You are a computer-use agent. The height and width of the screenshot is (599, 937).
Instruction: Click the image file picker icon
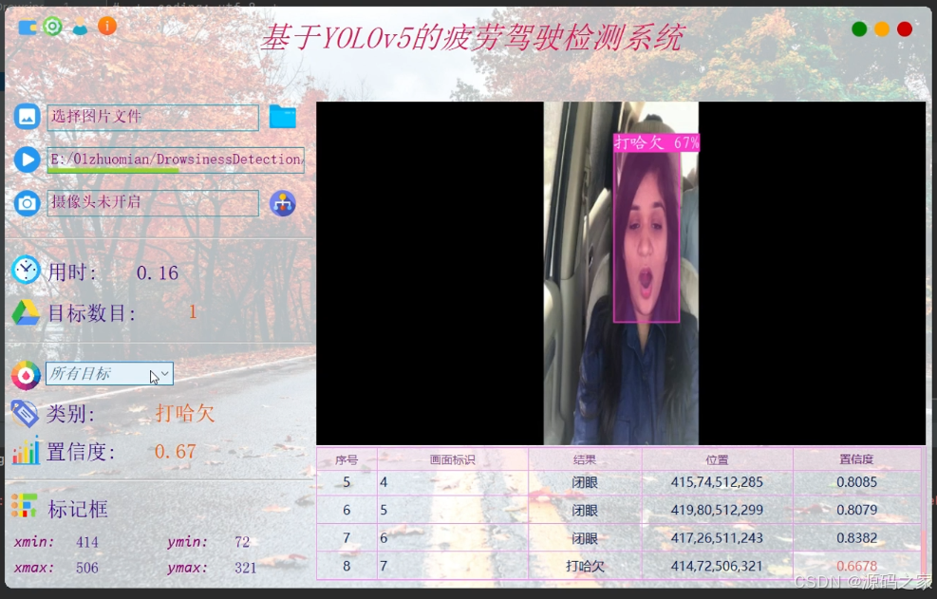point(27,117)
